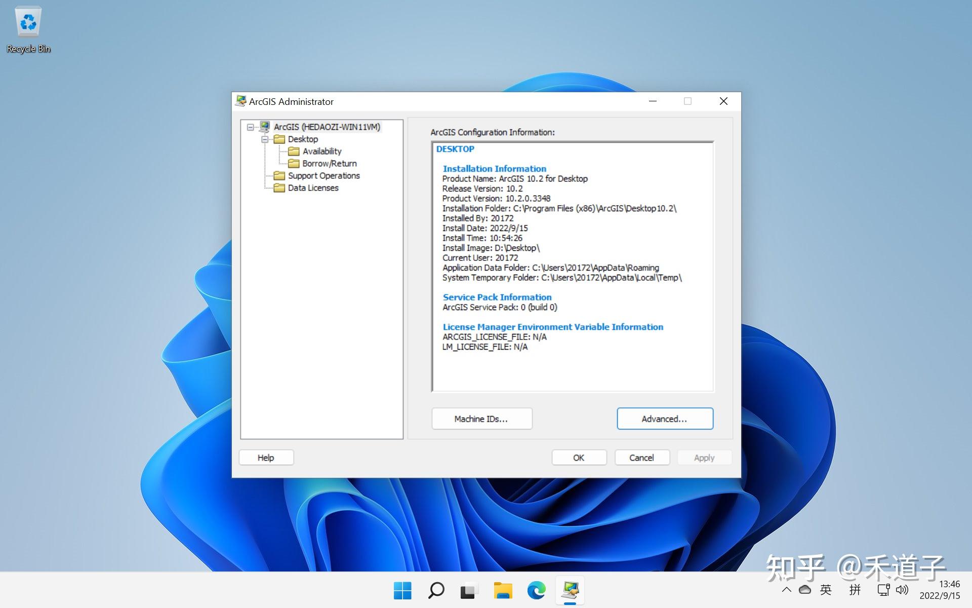Click the Availability folder icon
Viewport: 972px width, 608px height.
pyautogui.click(x=294, y=151)
